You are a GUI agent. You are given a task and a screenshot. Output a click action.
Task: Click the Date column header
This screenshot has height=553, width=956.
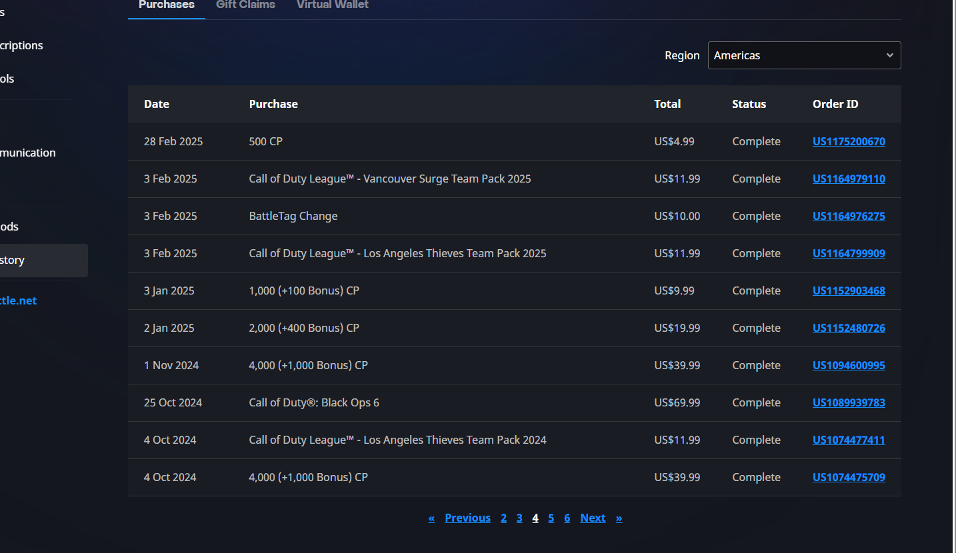(x=157, y=104)
